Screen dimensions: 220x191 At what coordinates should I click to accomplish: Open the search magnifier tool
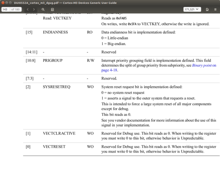coord(43,10)
